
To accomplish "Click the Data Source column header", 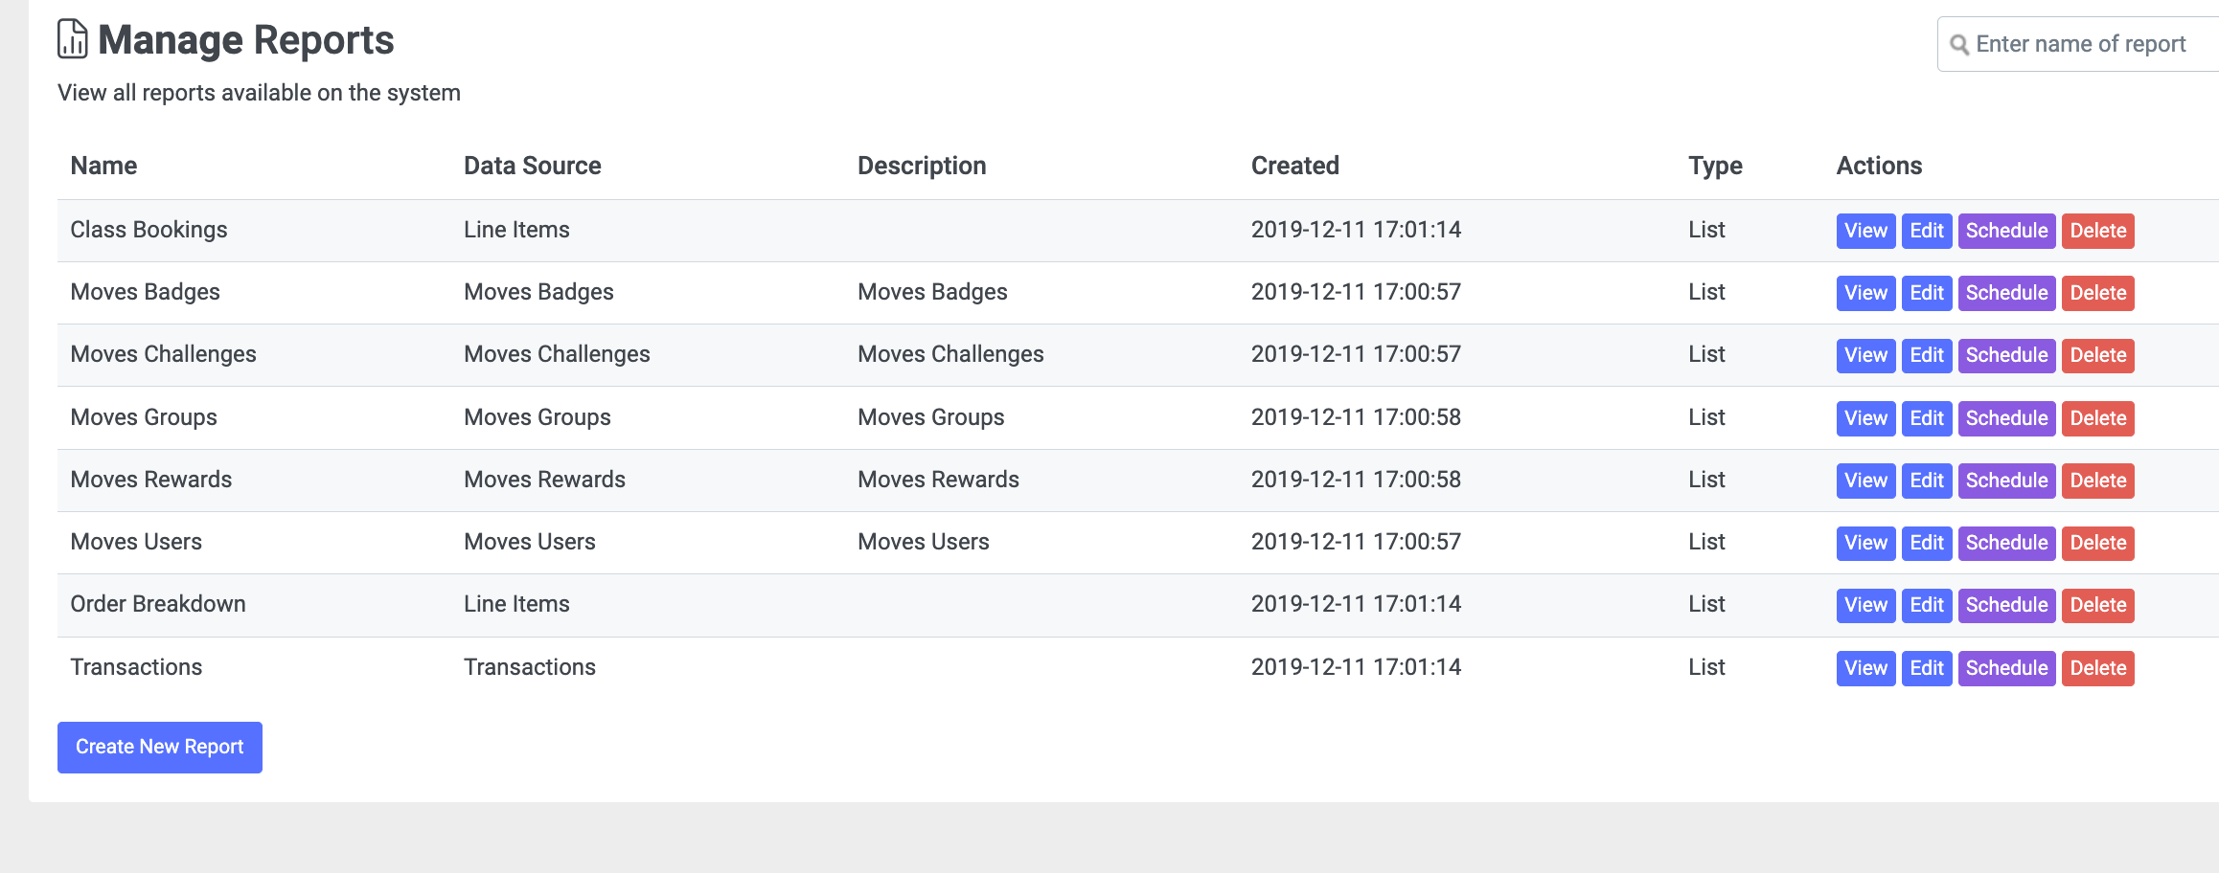I will point(532,166).
